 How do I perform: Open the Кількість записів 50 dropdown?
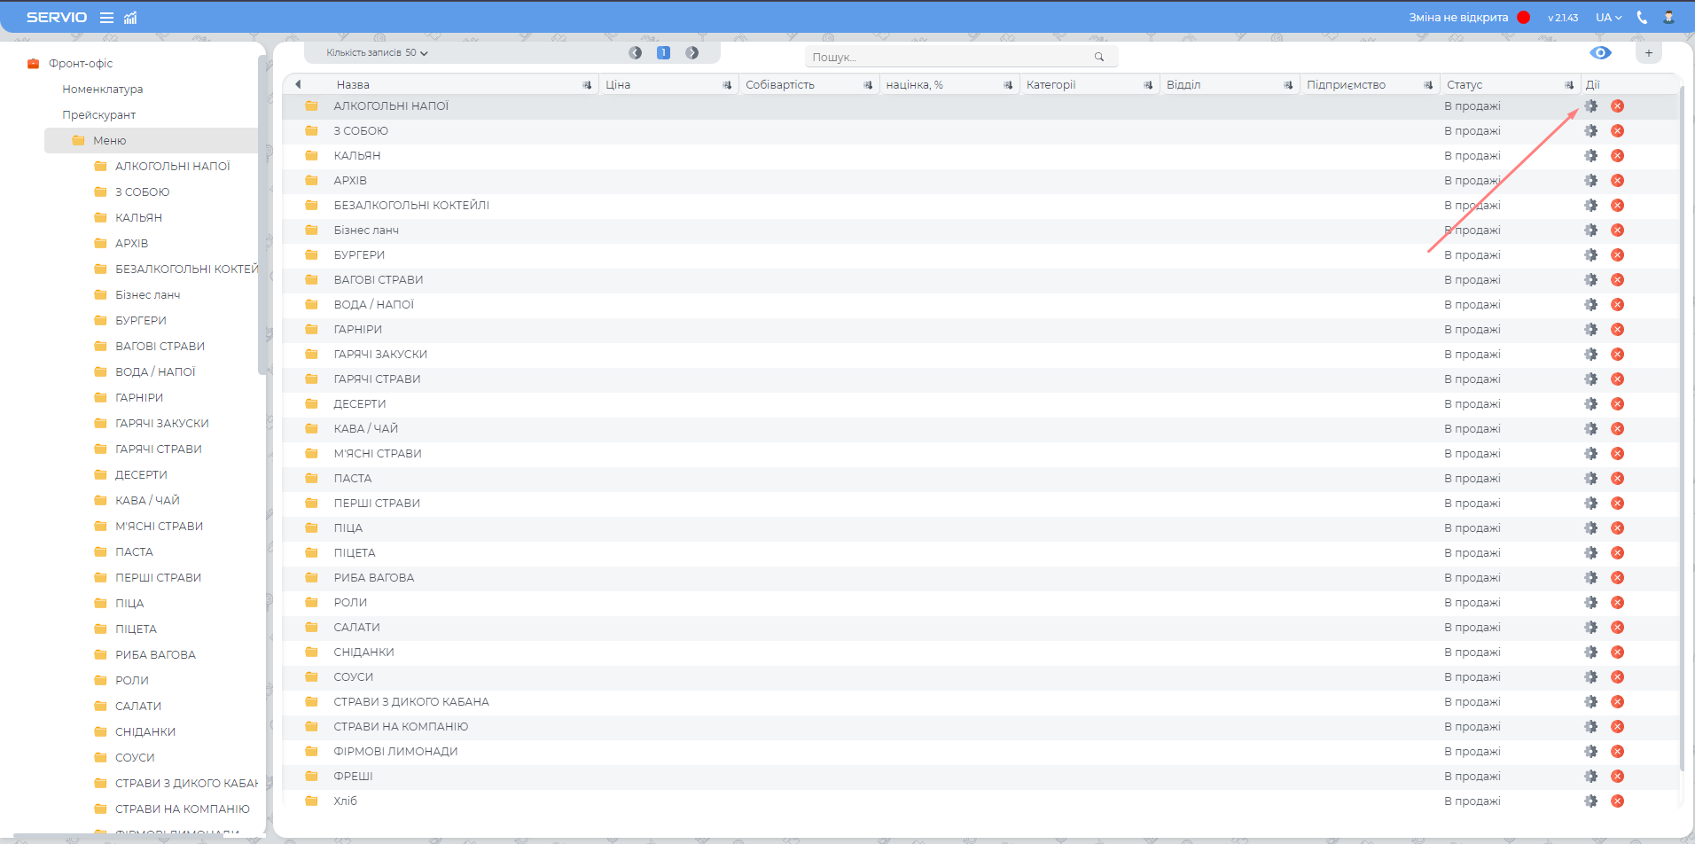[377, 53]
